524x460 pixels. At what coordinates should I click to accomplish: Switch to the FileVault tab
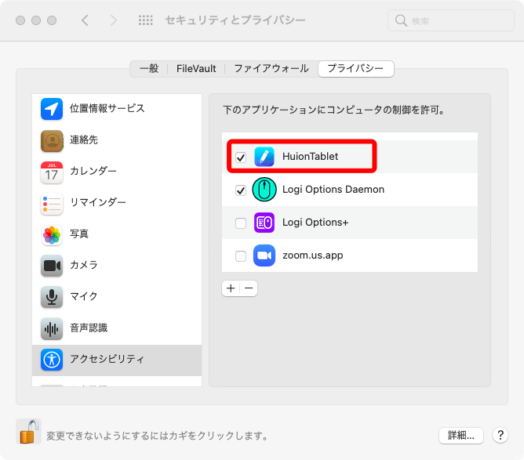click(196, 69)
